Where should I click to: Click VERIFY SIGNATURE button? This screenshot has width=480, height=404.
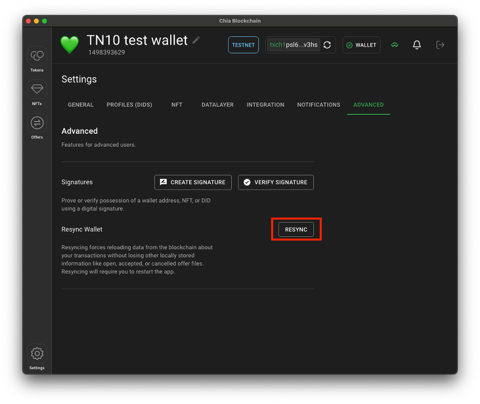coord(276,183)
